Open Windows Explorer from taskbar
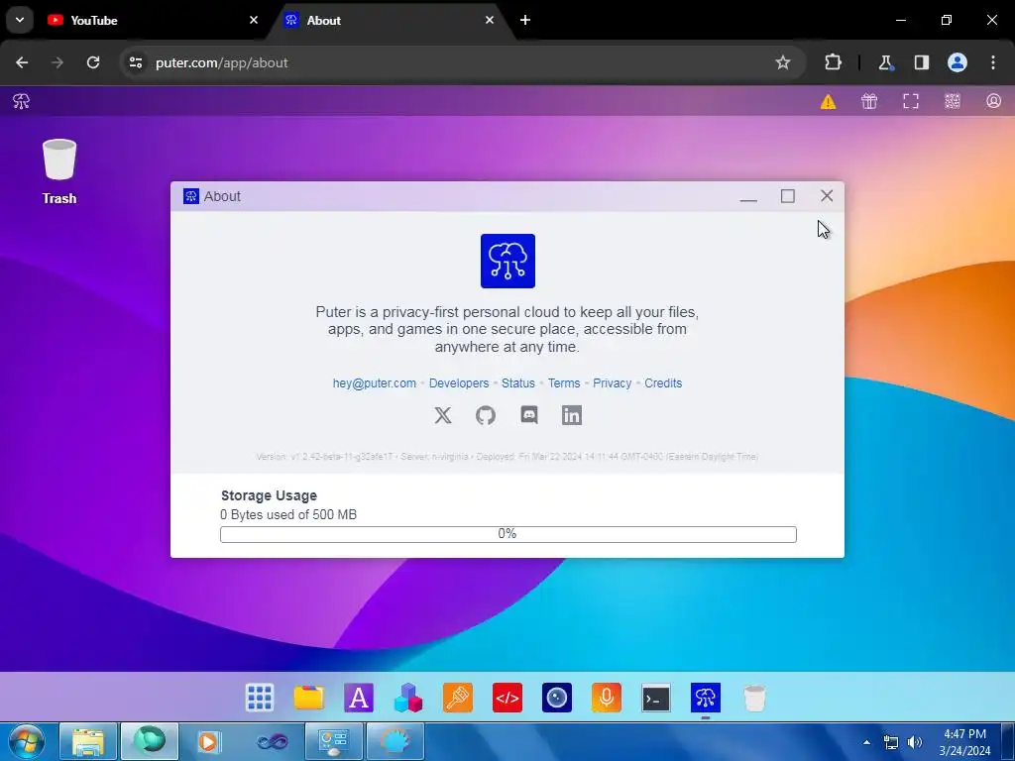 point(88,741)
